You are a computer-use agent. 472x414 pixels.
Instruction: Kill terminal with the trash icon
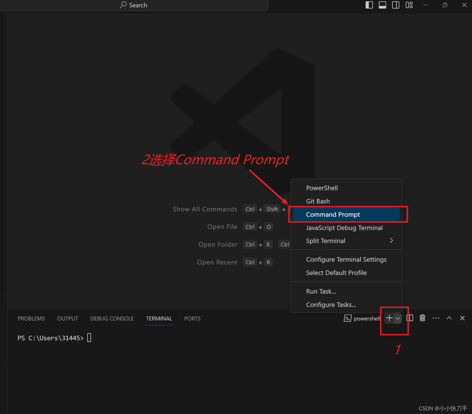coord(422,318)
